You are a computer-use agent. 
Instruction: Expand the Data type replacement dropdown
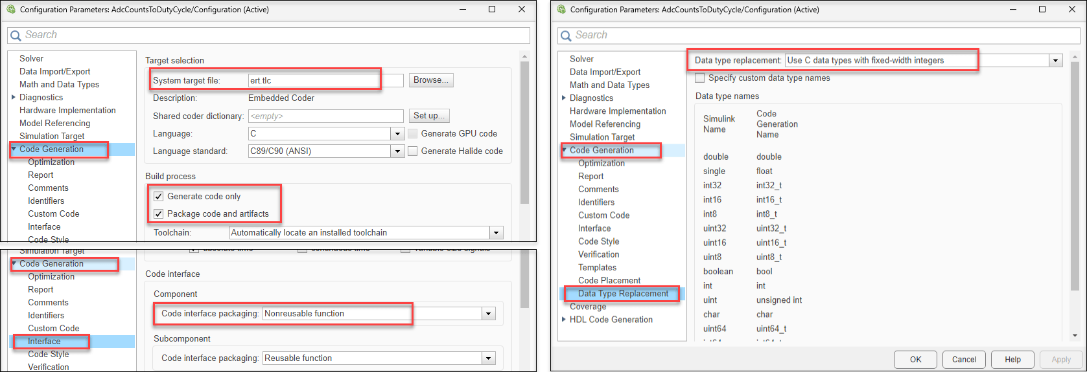(x=1056, y=61)
